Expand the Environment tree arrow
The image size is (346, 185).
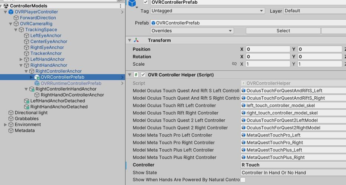[x=6, y=125]
